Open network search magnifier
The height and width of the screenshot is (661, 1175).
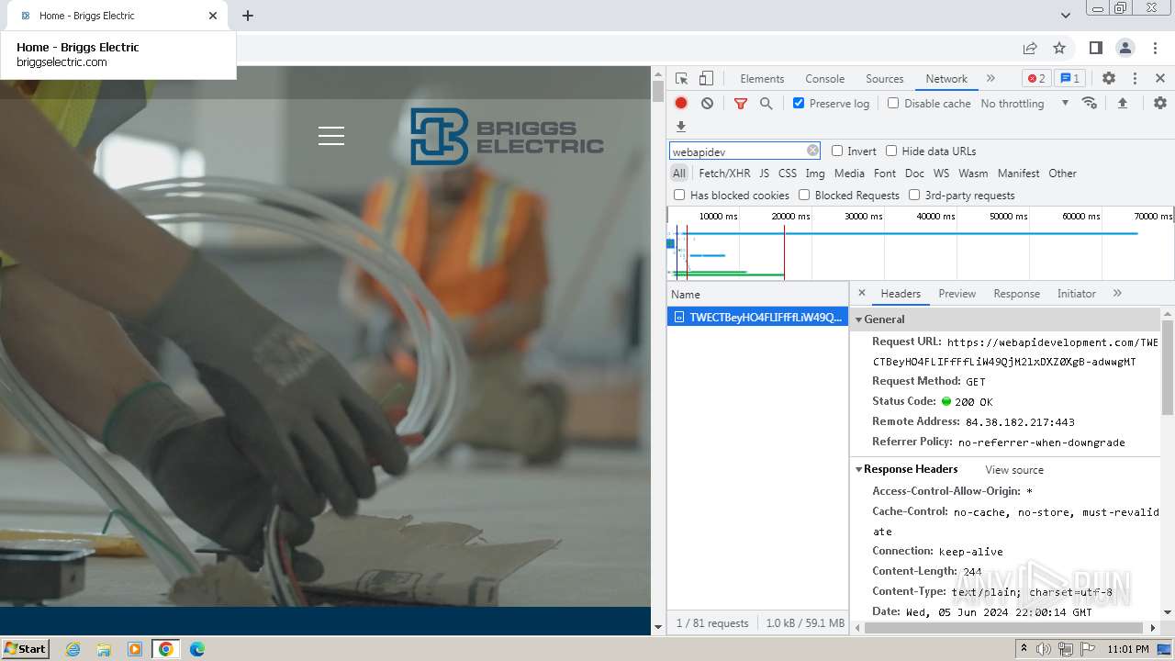coord(767,104)
